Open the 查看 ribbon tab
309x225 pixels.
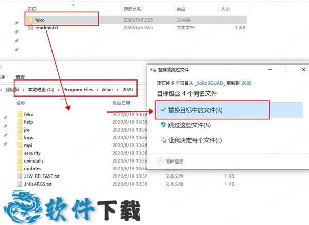click(x=20, y=77)
